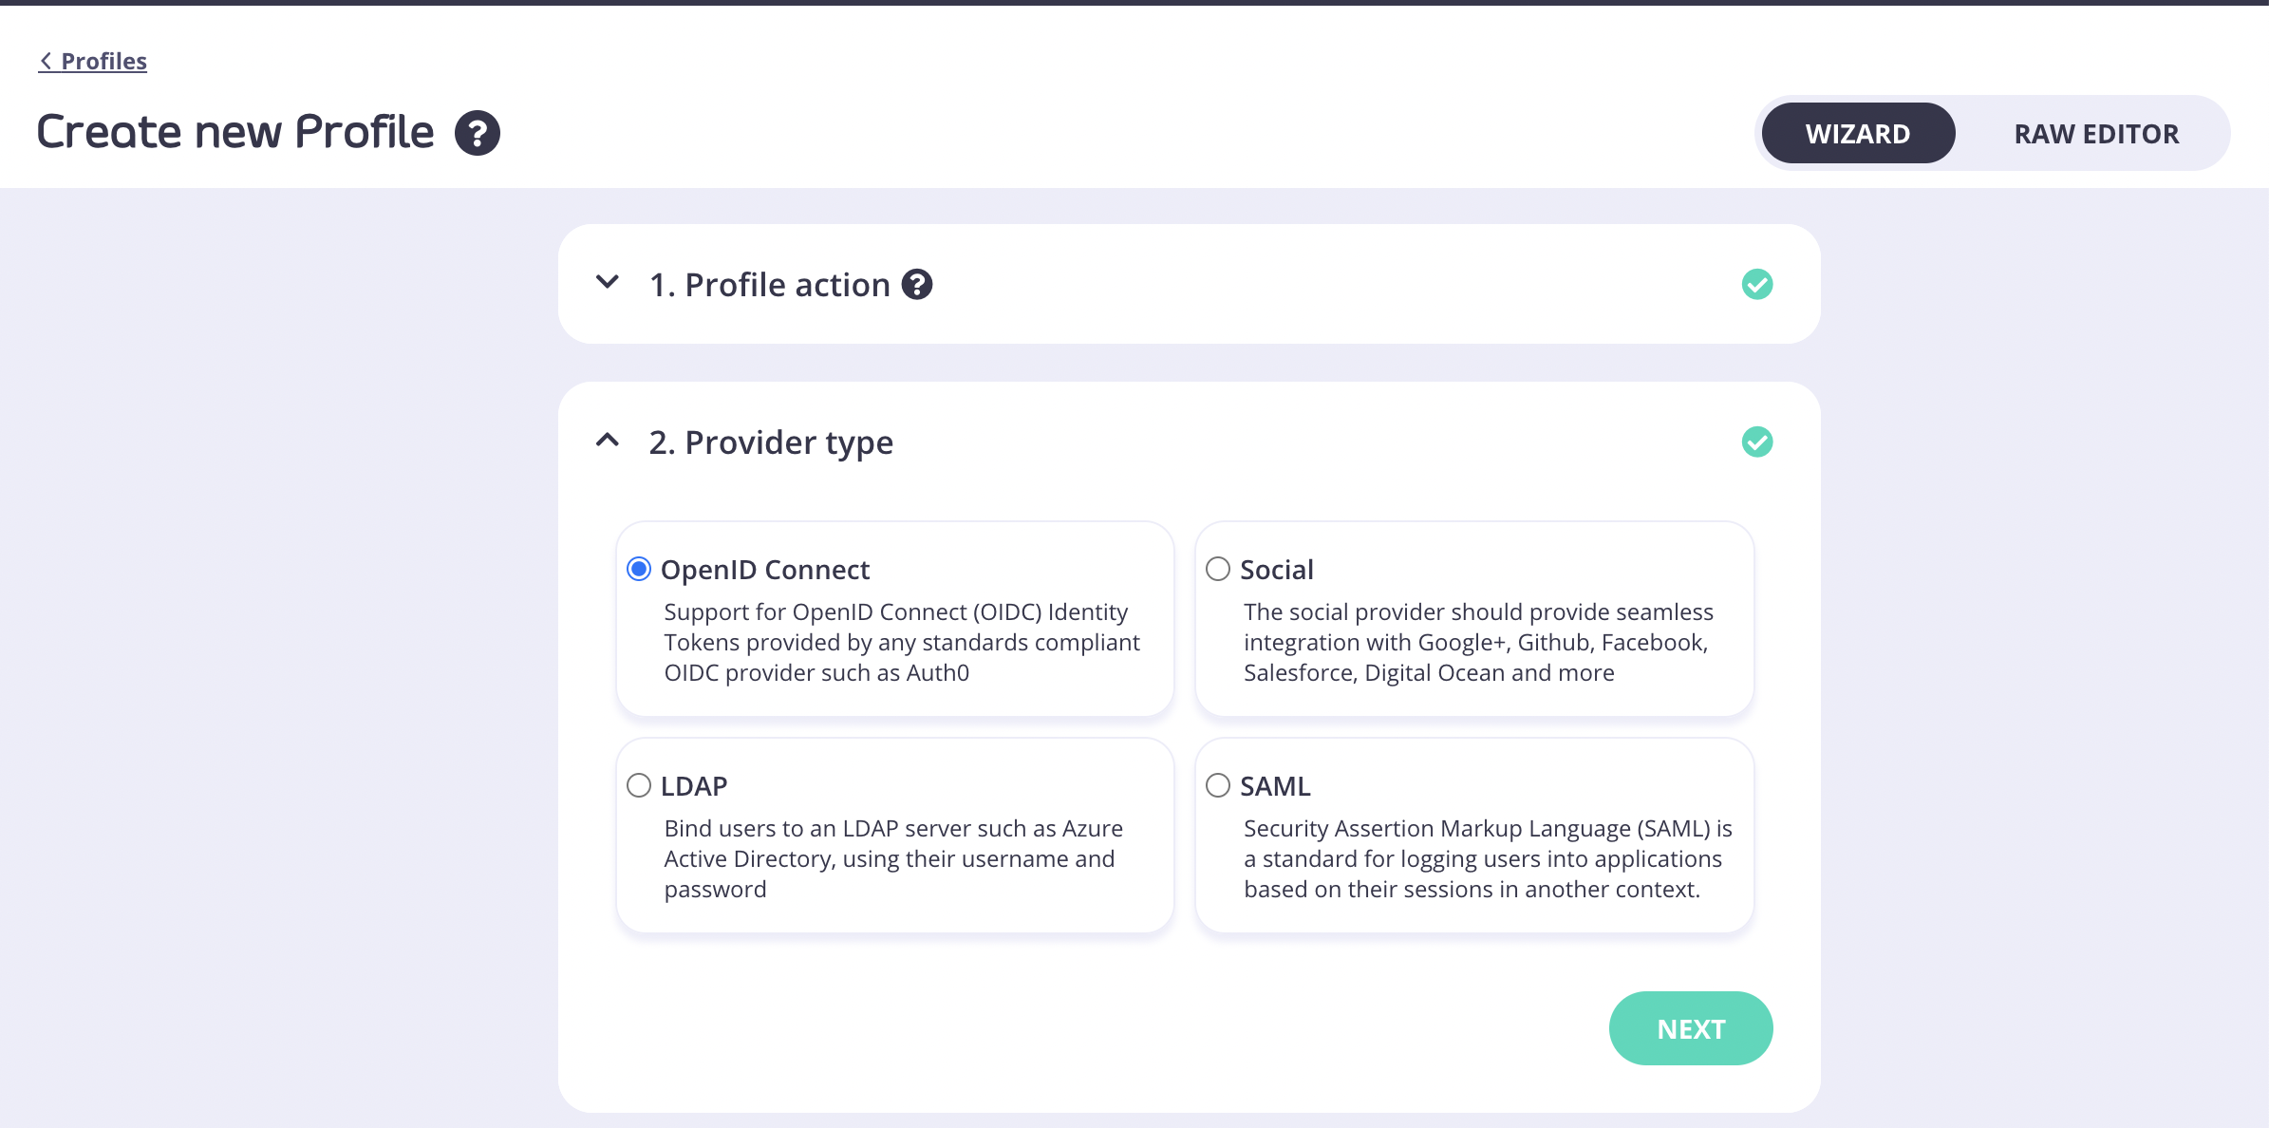Pick the SAML provider option
Viewport: 2269px width, 1128px height.
point(1218,785)
